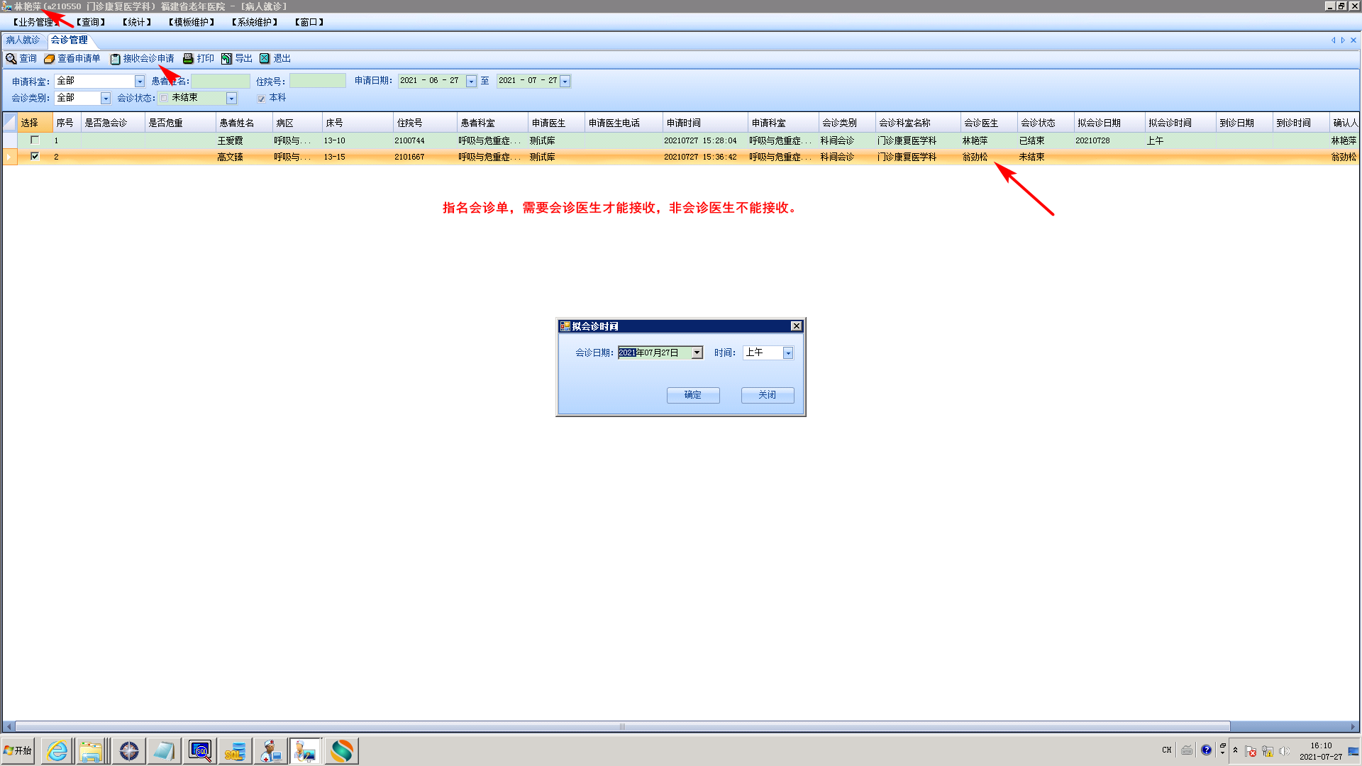Uncheck the selection box for 高文臻 row

(34, 156)
